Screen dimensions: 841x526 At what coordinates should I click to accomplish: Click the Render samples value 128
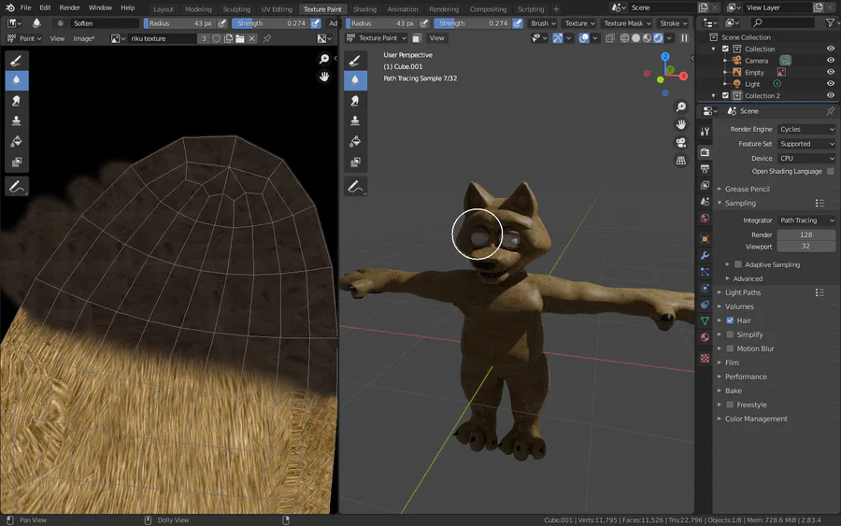tap(806, 235)
